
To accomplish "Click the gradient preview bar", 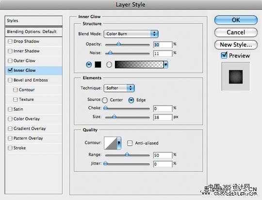I will click(x=139, y=65).
